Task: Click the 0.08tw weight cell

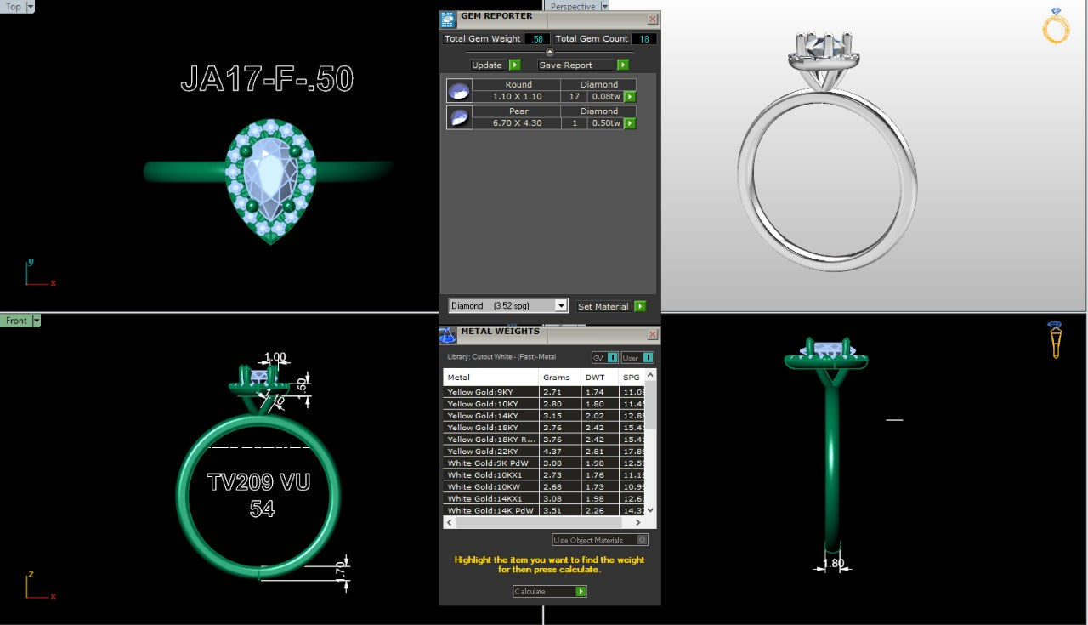Action: coord(606,97)
